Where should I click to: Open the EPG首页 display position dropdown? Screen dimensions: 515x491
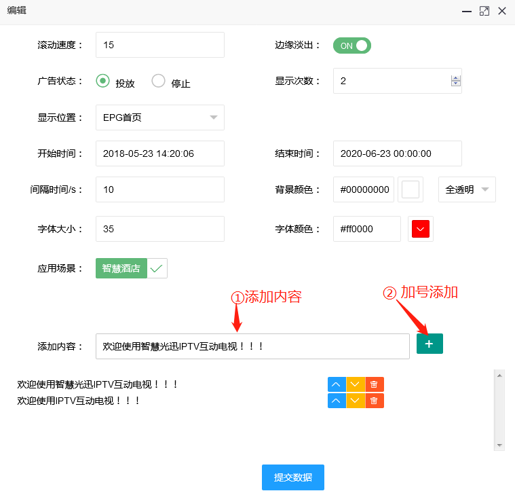tap(159, 117)
